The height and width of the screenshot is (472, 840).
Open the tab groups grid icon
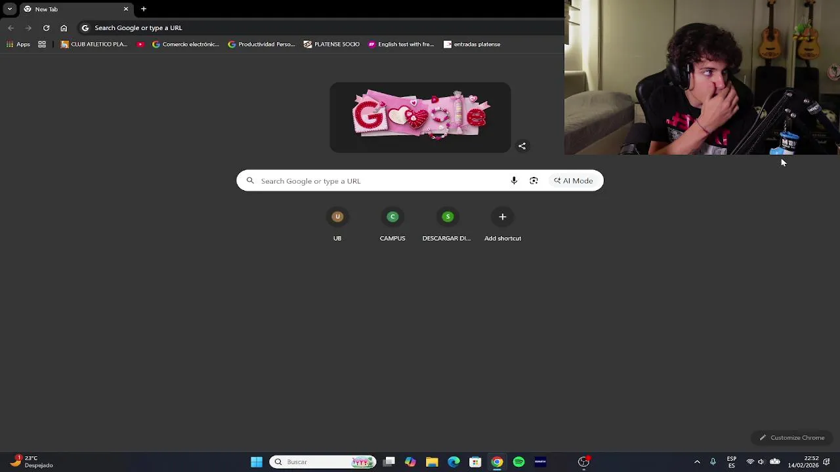tap(42, 45)
